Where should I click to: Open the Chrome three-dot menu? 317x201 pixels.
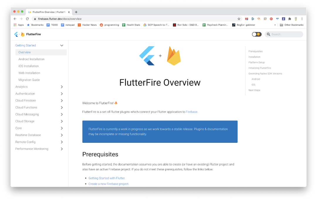pyautogui.click(x=302, y=19)
